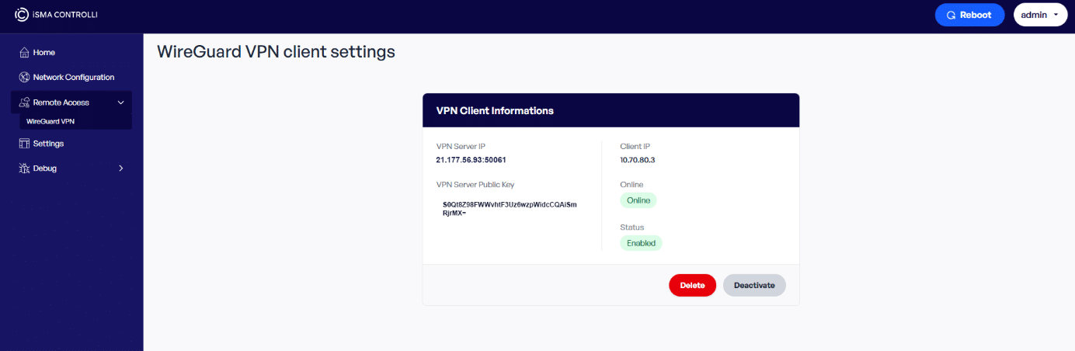The width and height of the screenshot is (1075, 351).
Task: Click the Enabled status badge
Action: (x=641, y=243)
